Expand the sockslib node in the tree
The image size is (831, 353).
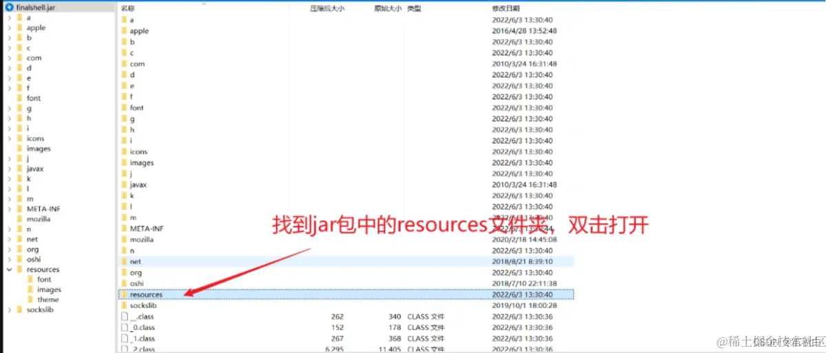pyautogui.click(x=9, y=310)
